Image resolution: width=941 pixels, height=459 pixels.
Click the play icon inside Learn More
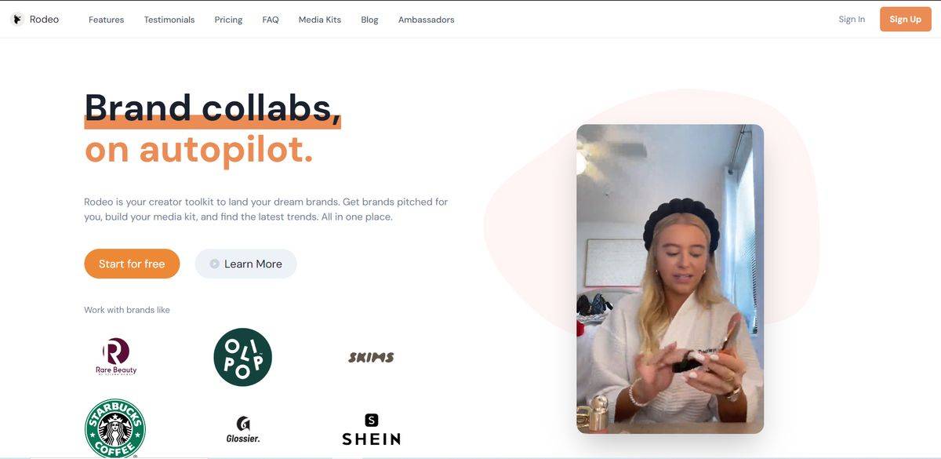(215, 264)
